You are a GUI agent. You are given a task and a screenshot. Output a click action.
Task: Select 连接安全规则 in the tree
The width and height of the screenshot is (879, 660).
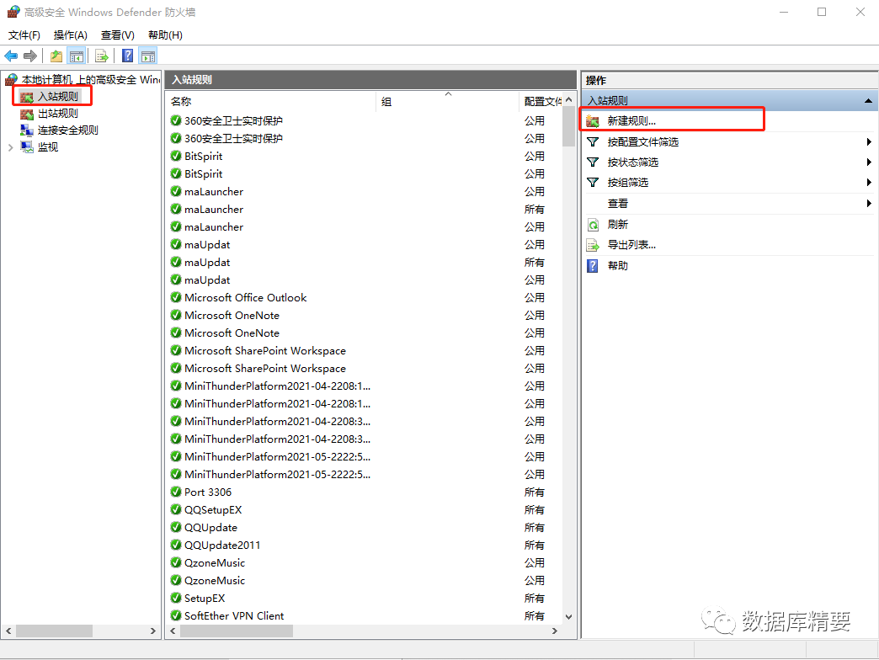(x=68, y=130)
